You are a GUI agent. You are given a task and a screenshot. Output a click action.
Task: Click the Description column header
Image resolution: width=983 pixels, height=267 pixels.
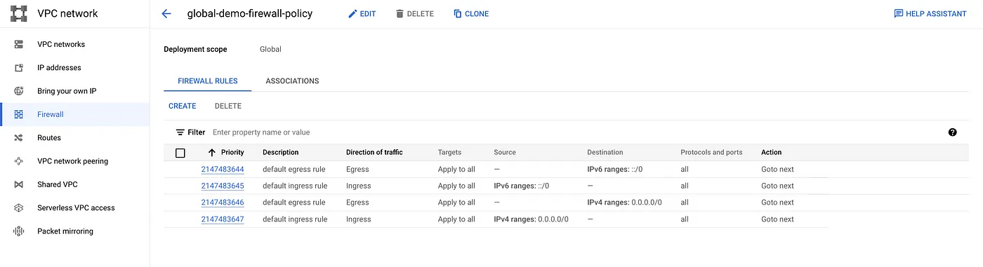pyautogui.click(x=281, y=153)
